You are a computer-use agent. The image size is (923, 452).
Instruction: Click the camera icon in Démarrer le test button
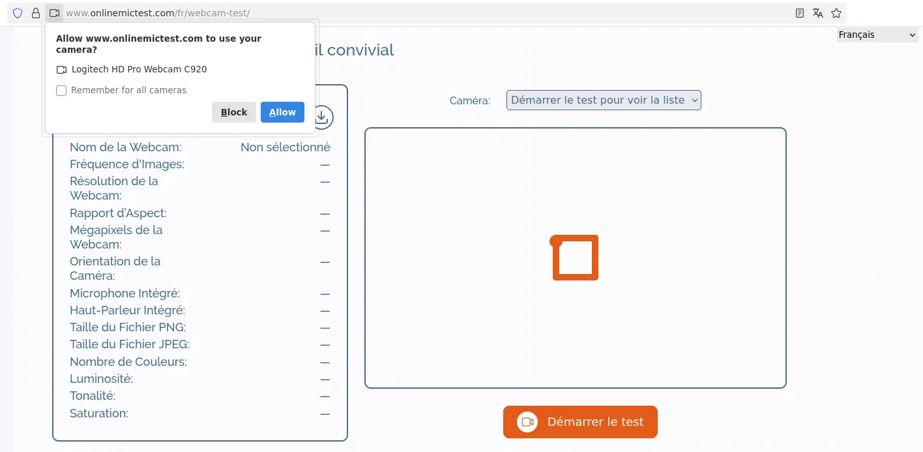527,422
